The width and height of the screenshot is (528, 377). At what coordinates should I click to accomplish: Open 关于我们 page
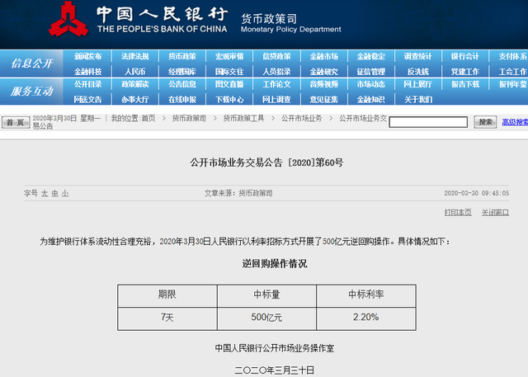pyautogui.click(x=418, y=99)
